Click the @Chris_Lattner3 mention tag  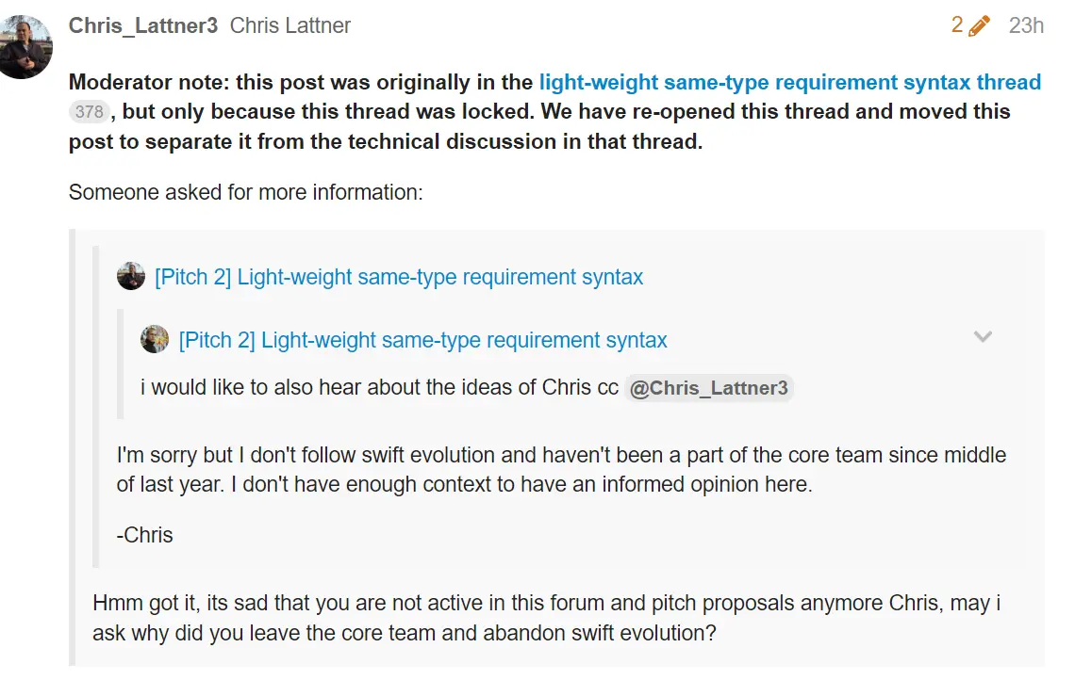[x=709, y=388]
